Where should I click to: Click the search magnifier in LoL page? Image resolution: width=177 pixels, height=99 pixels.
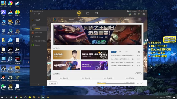pos(140,19)
